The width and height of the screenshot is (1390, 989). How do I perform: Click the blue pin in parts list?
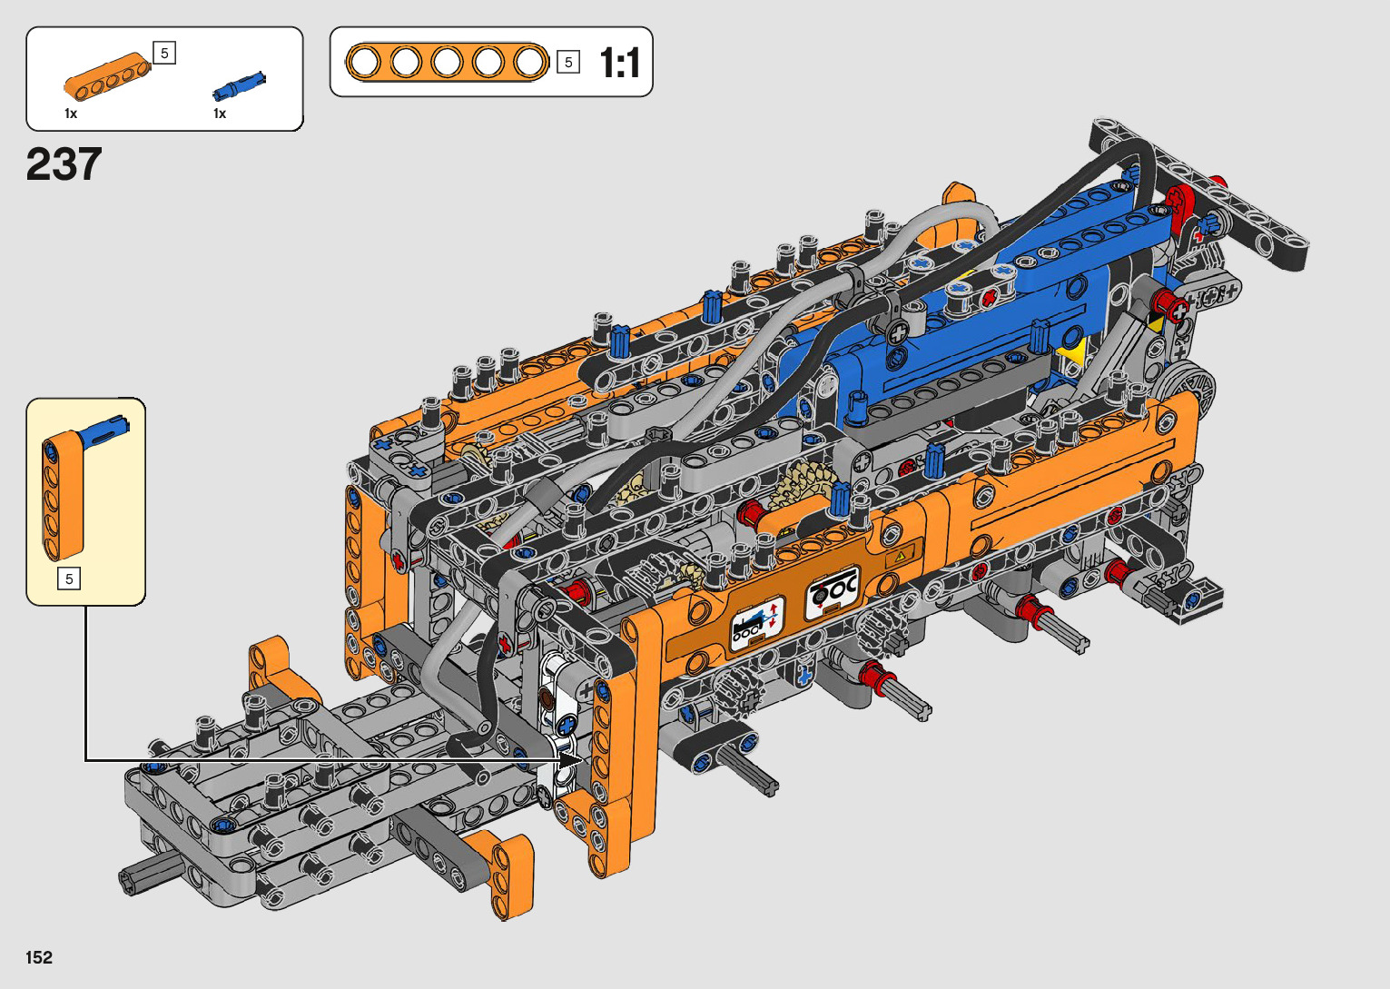239,85
